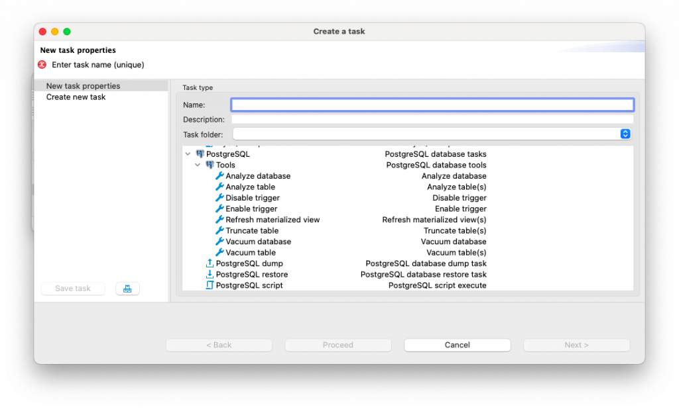Click the Vacuum table wrench icon
This screenshot has width=679, height=409.
tap(219, 252)
